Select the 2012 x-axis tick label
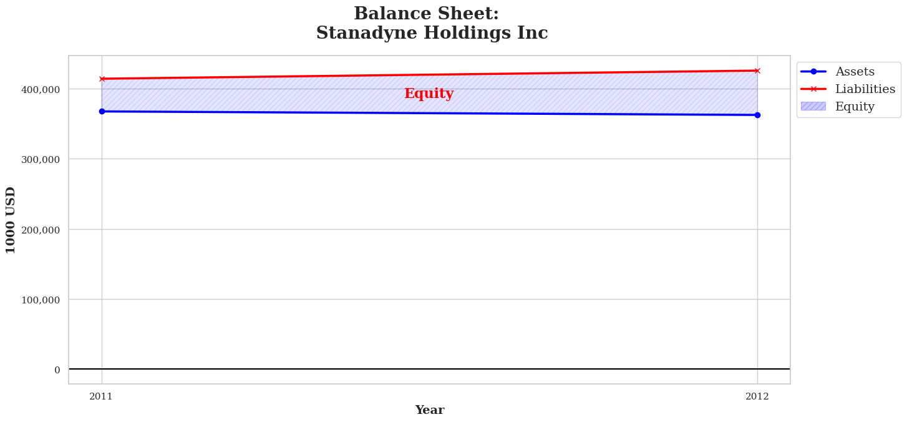The height and width of the screenshot is (422, 907). (757, 396)
